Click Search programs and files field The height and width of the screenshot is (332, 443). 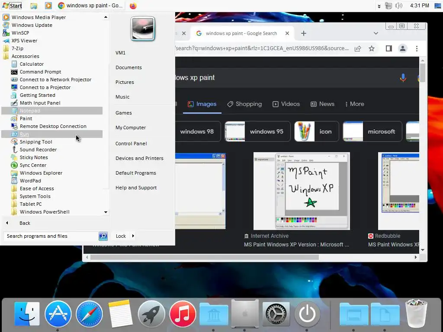coord(51,236)
